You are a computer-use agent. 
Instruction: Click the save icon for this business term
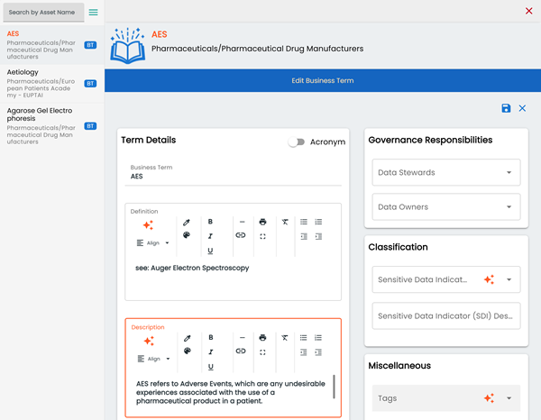pos(506,108)
